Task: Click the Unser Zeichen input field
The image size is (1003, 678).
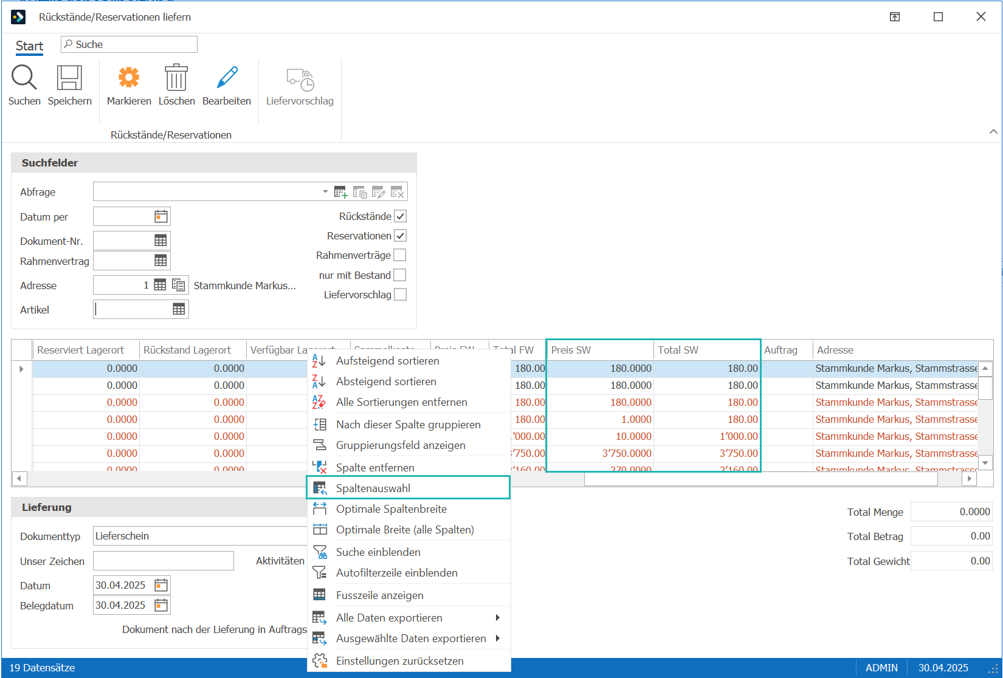Action: pos(164,561)
